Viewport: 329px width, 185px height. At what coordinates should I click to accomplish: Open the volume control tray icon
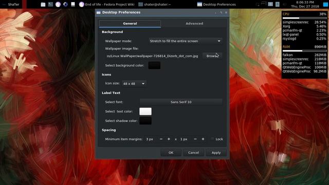click(284, 4)
